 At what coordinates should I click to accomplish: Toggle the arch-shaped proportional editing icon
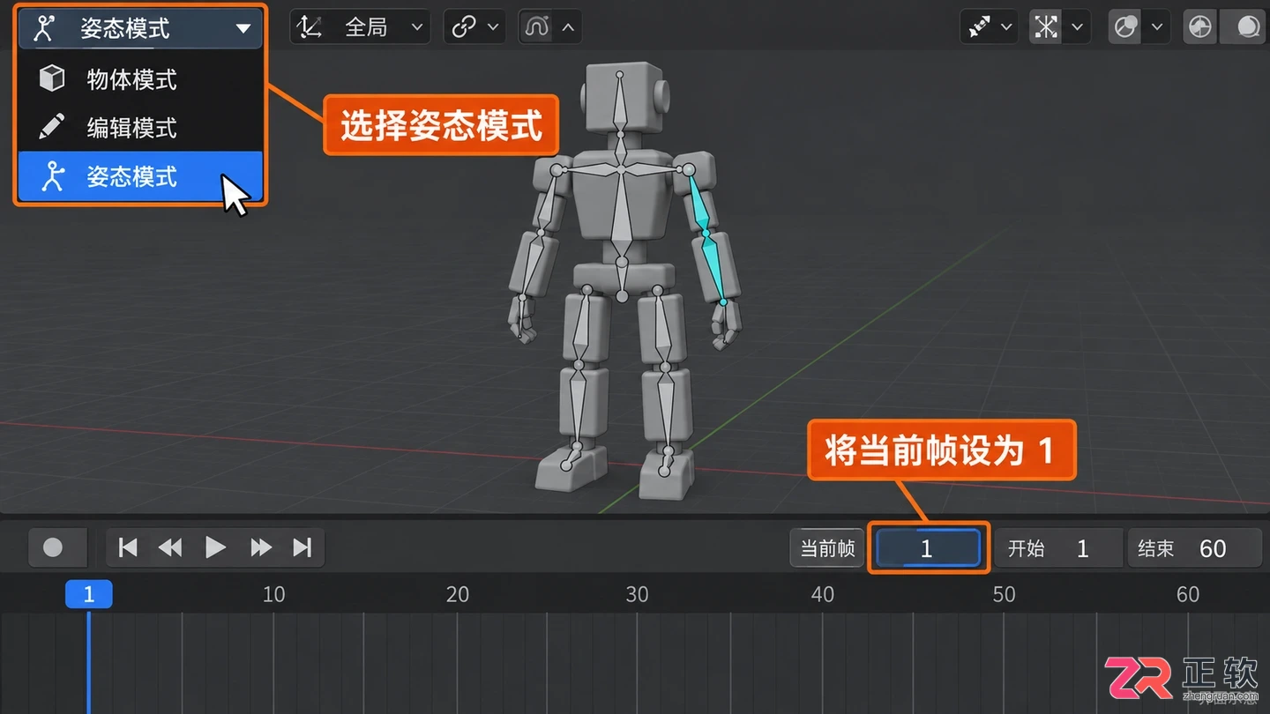click(x=536, y=27)
